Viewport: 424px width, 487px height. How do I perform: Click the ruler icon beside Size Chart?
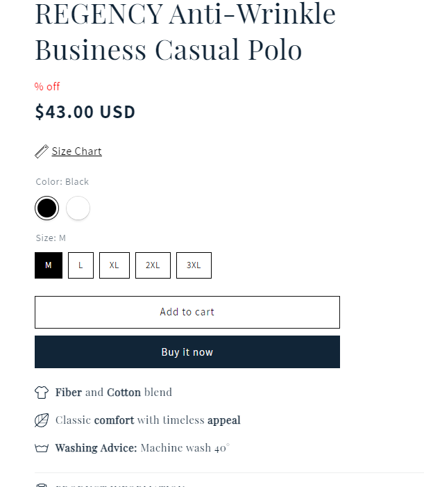coord(42,151)
